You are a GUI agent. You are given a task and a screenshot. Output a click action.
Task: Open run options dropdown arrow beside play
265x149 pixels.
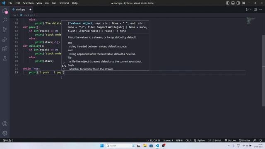tap(251, 10)
